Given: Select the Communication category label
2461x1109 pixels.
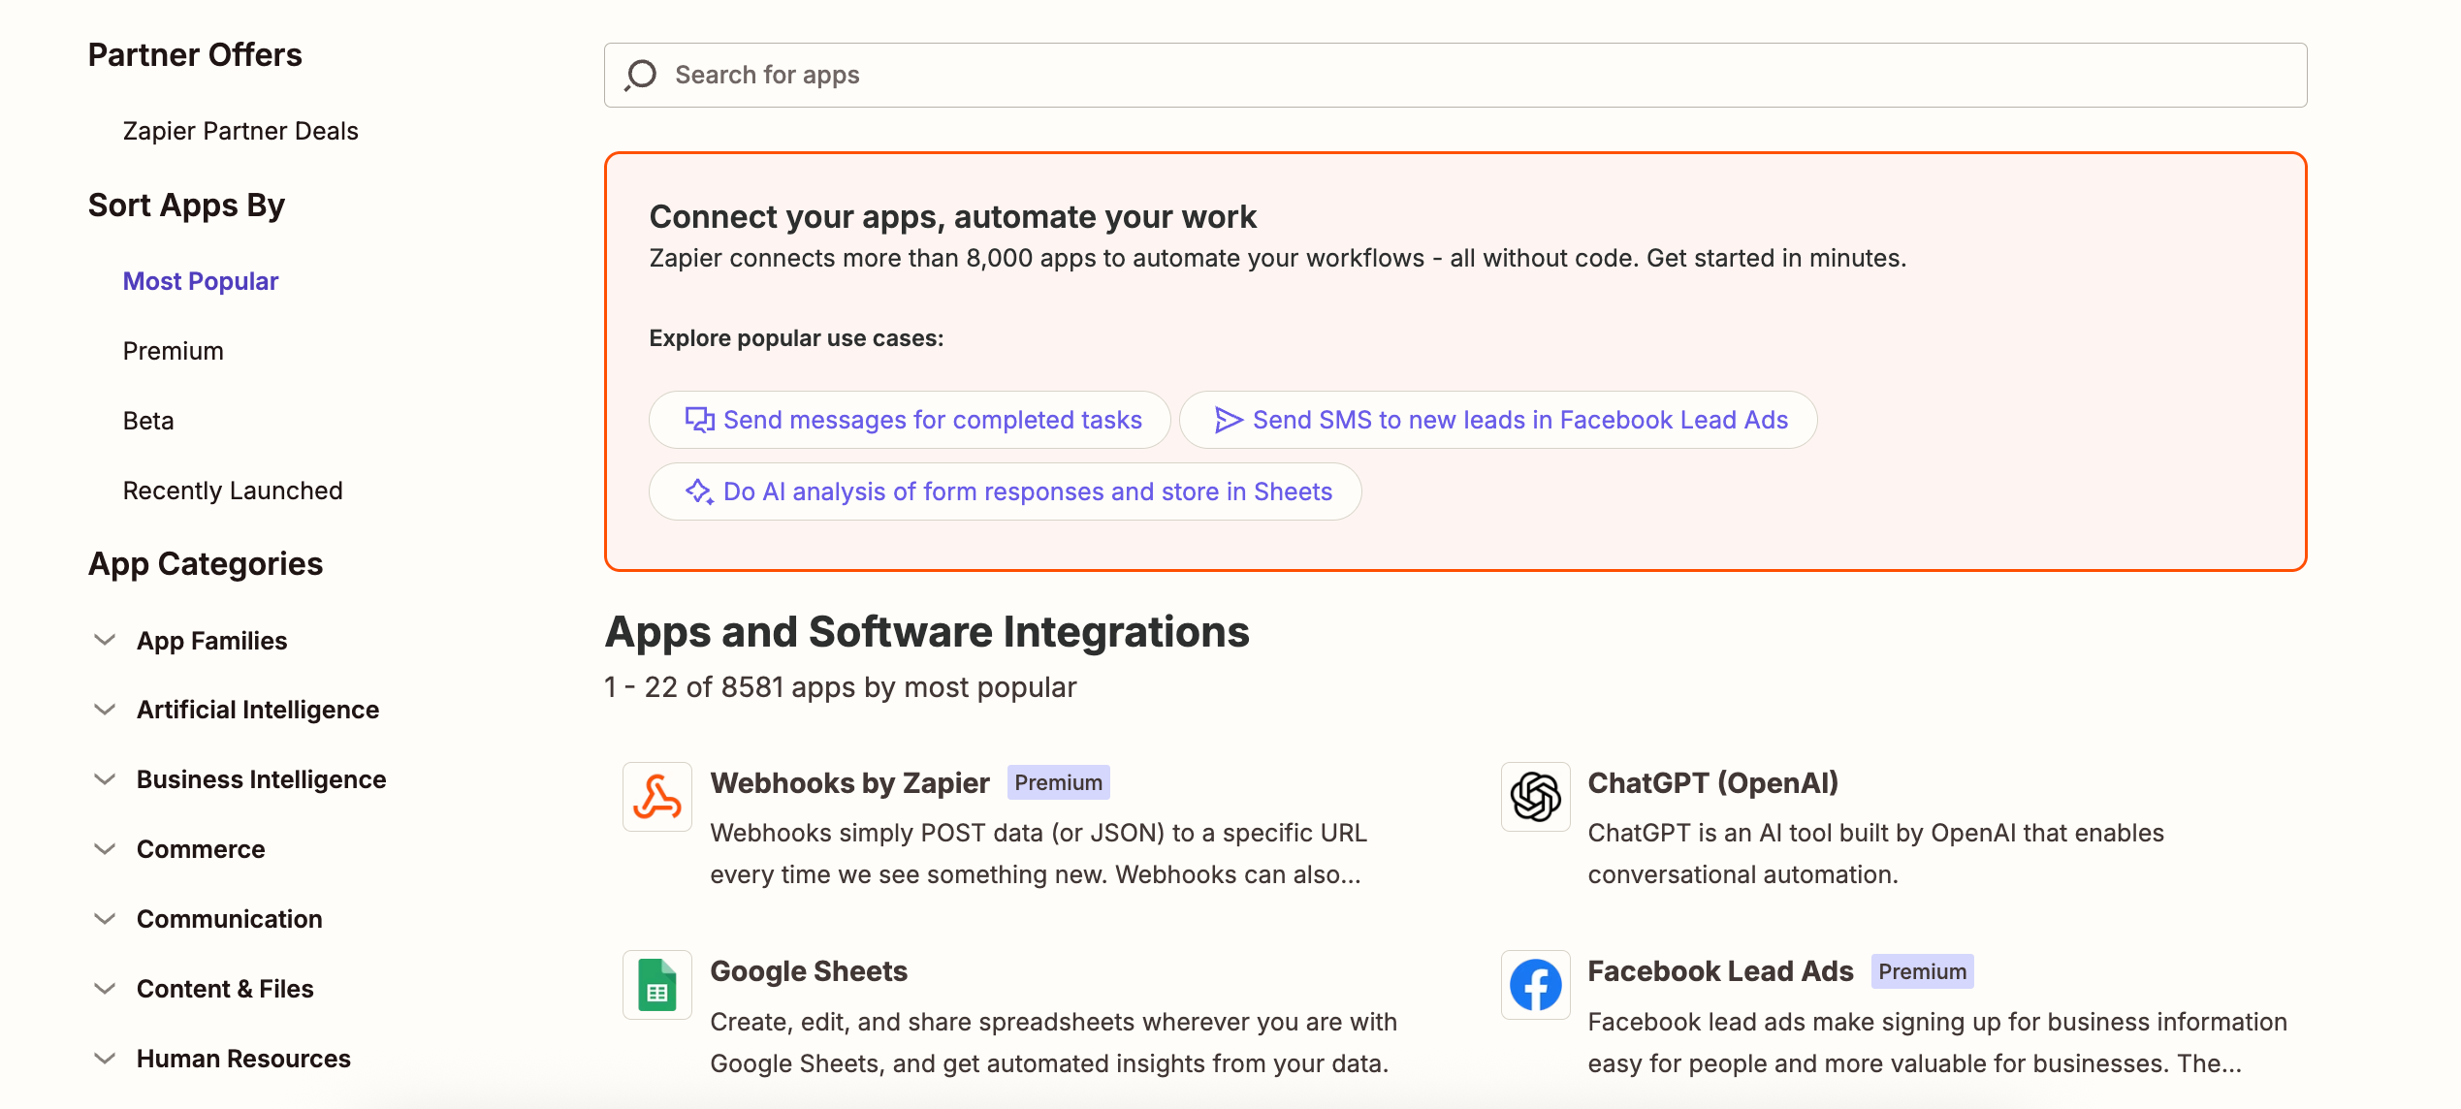Looking at the screenshot, I should pyautogui.click(x=230, y=919).
